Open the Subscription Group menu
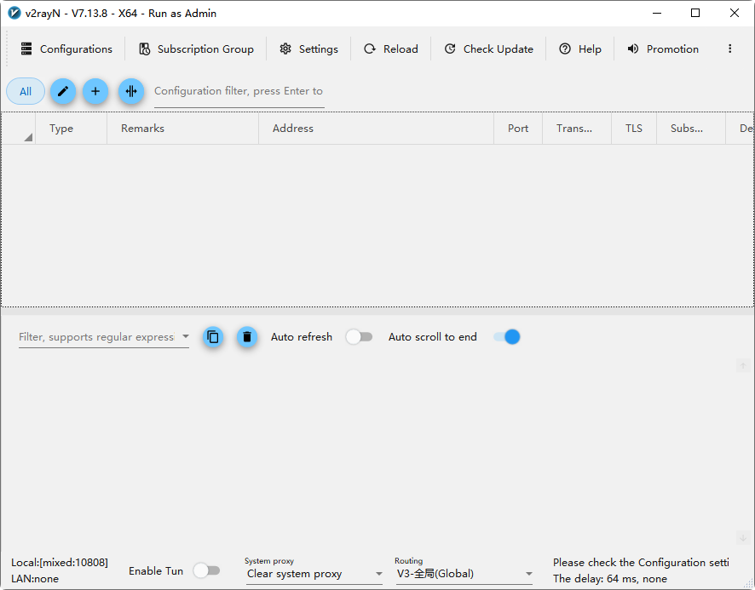This screenshot has width=755, height=590. coord(196,49)
